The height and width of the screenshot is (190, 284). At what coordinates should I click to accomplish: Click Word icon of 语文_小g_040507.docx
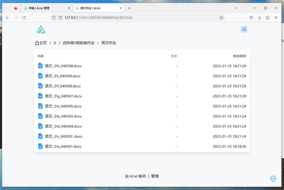pos(40,96)
